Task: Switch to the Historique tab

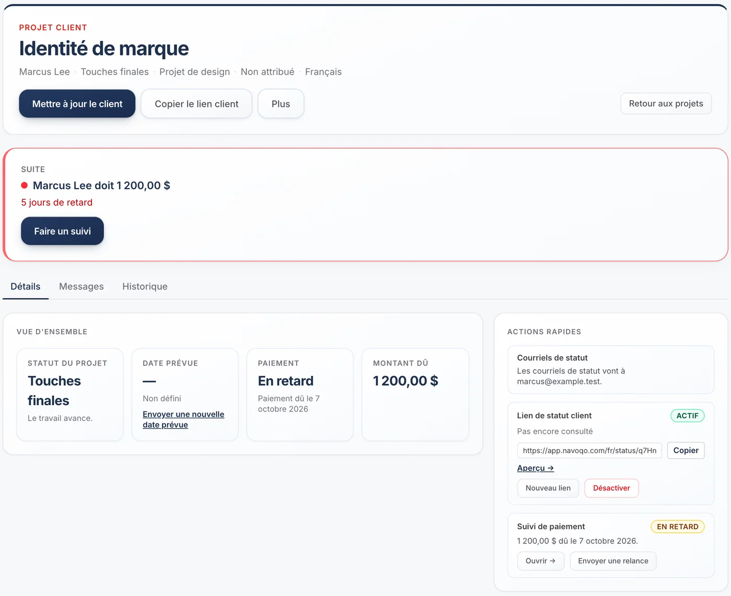Action: click(145, 286)
